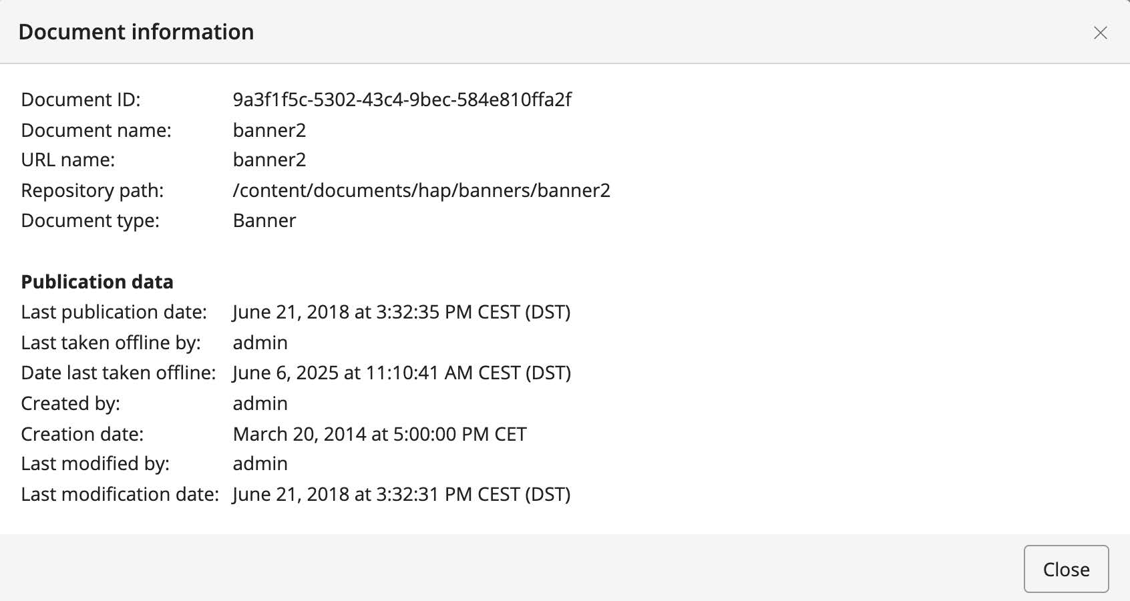Click admin next to Created by

(260, 403)
